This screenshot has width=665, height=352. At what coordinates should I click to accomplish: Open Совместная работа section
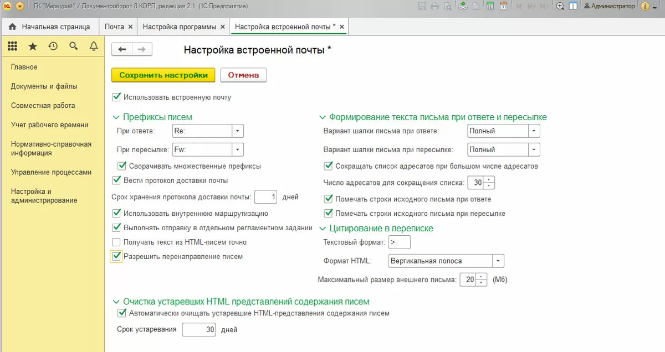[43, 105]
